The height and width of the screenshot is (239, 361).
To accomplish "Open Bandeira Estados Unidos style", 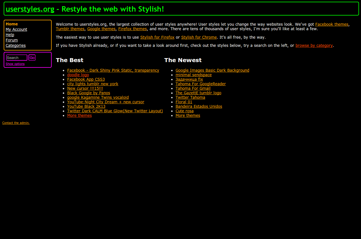I will pyautogui.click(x=199, y=106).
